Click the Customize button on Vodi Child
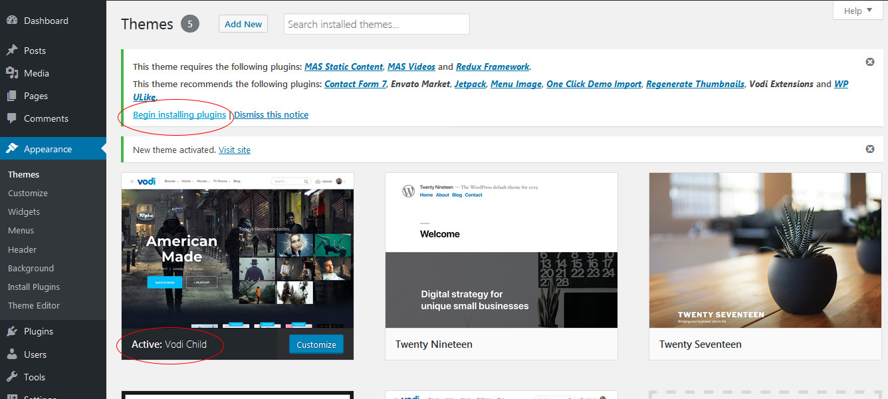 tap(316, 344)
